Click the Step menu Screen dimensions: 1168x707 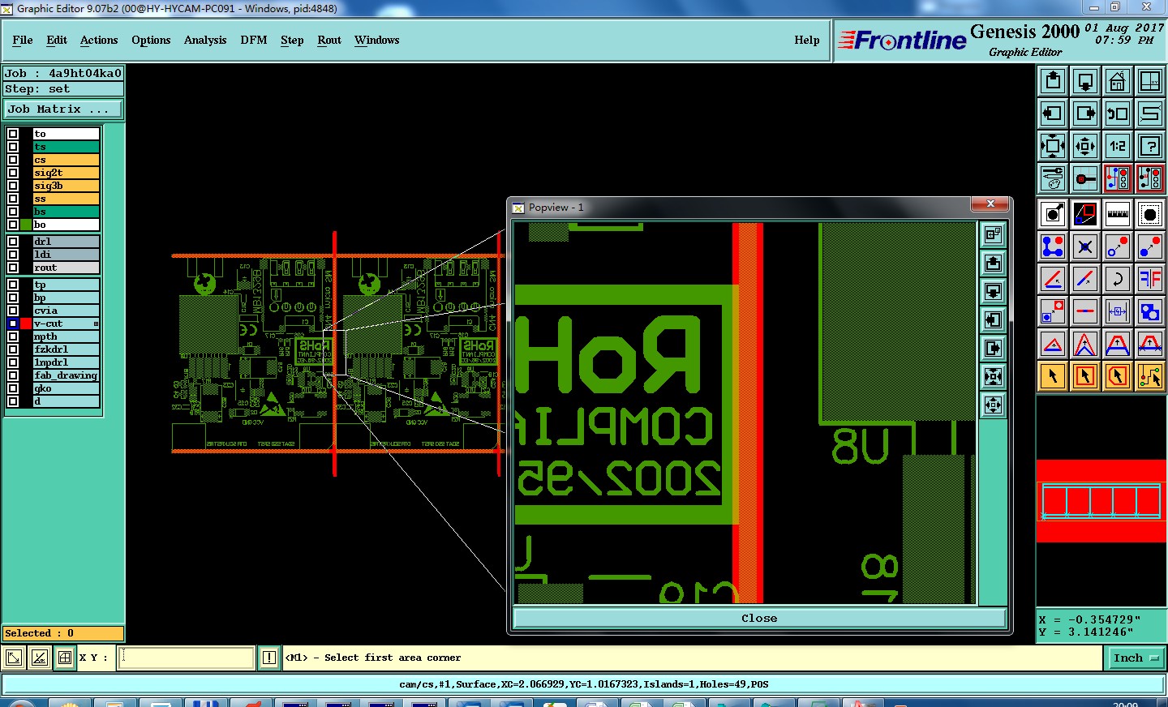(x=292, y=40)
